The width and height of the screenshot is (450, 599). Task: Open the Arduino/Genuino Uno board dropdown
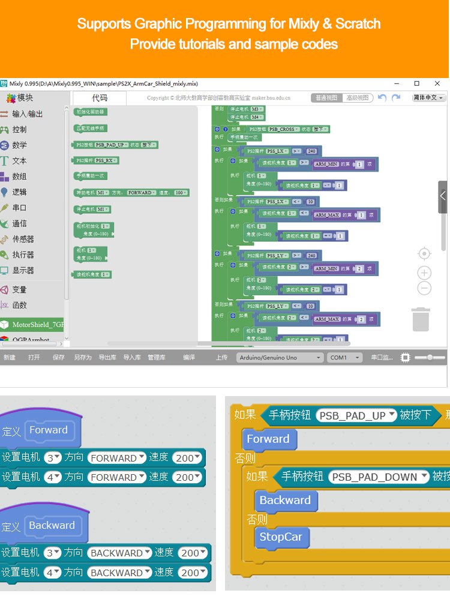point(280,358)
